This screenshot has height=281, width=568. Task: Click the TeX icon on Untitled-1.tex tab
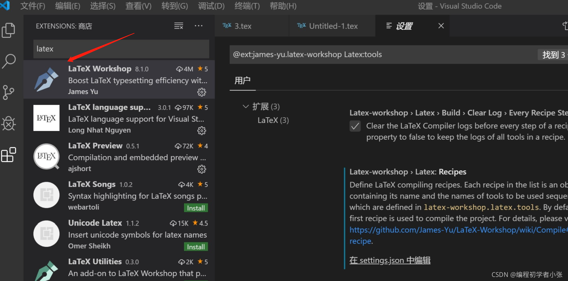[302, 26]
